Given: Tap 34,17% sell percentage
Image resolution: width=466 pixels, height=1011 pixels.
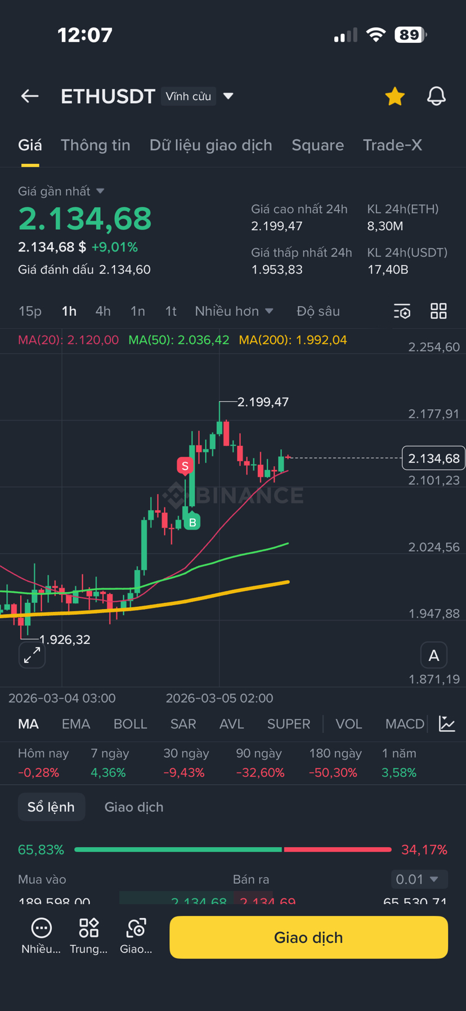Looking at the screenshot, I should pos(424,849).
